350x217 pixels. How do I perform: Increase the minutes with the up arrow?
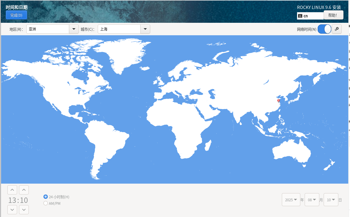click(x=24, y=190)
